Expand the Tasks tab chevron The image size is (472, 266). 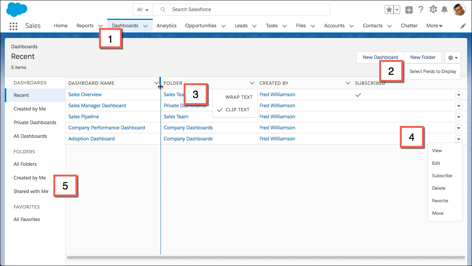pos(284,26)
